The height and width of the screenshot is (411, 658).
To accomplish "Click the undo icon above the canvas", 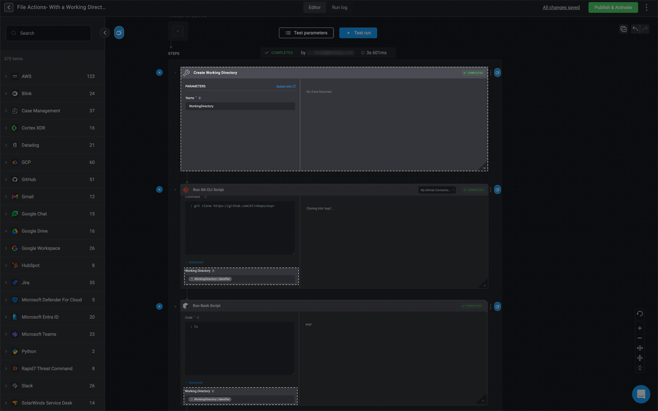I will (635, 29).
